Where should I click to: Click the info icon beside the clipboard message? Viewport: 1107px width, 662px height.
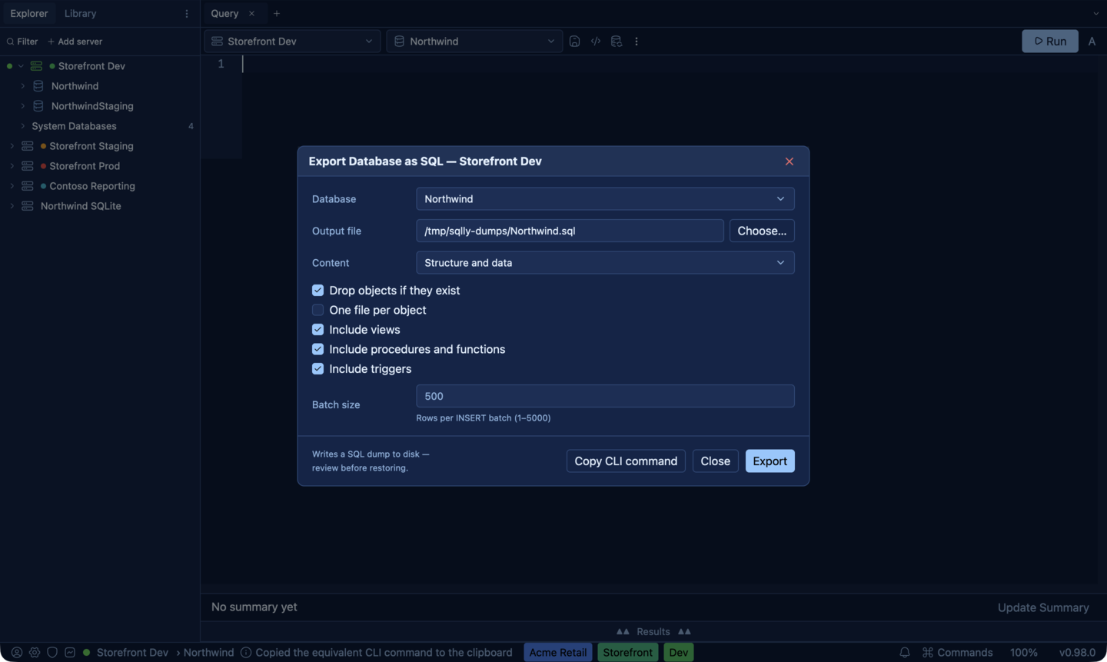[246, 652]
